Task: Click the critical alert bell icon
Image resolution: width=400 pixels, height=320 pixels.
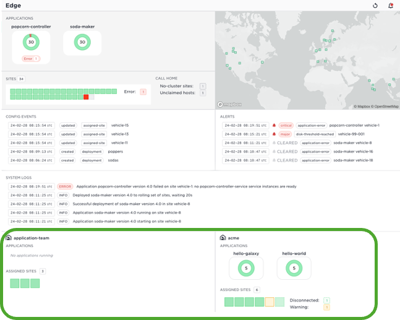Action: tap(274, 125)
